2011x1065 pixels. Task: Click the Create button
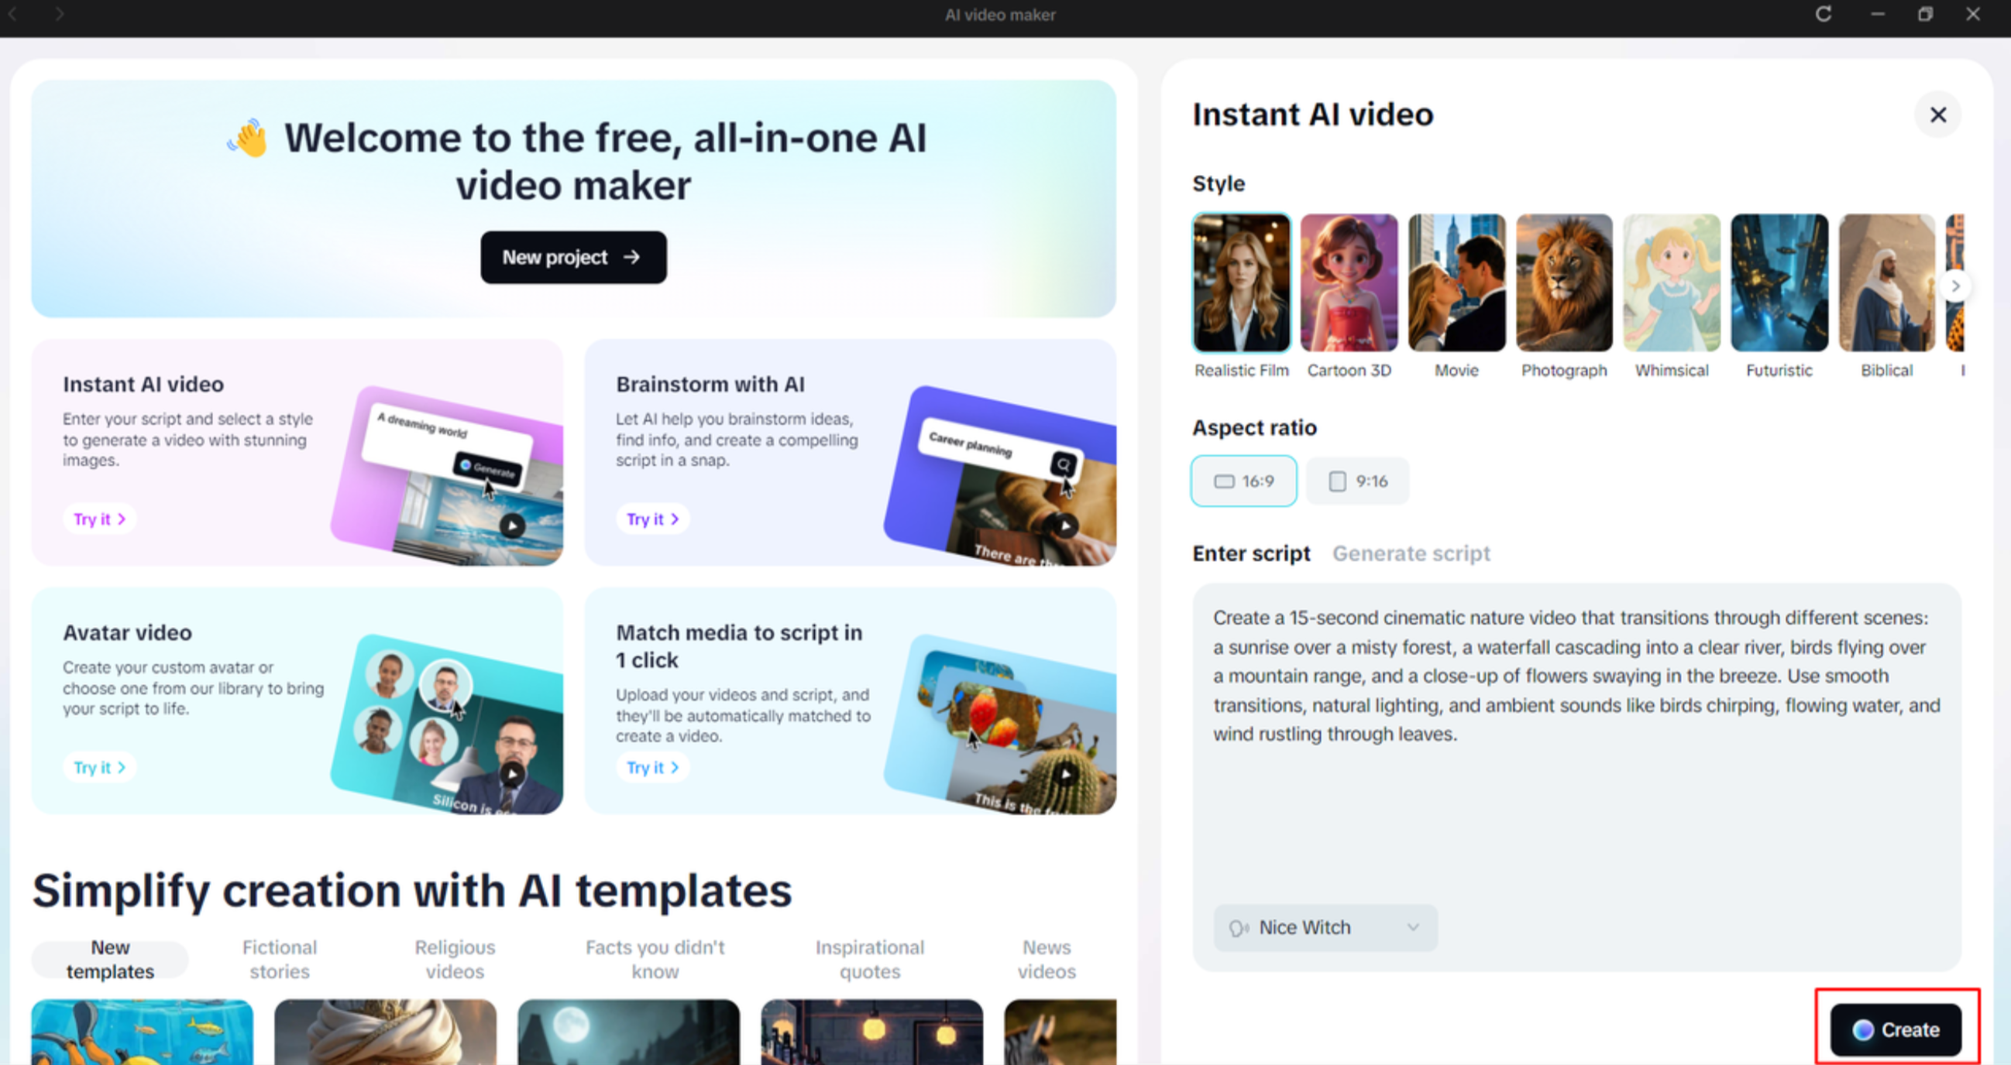[1899, 1029]
